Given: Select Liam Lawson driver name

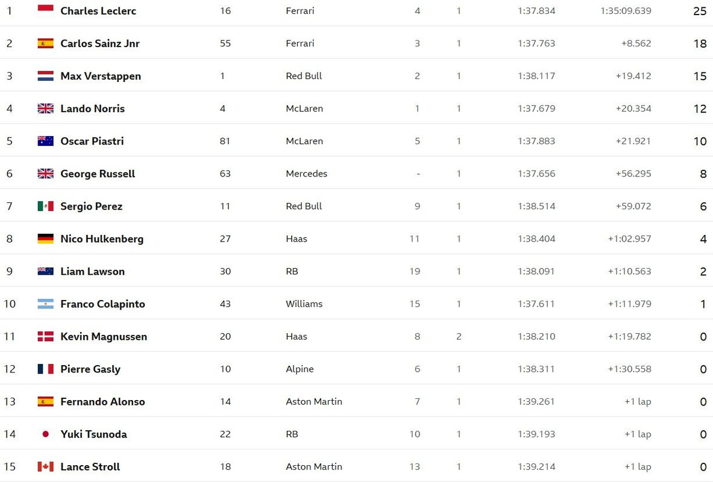Looking at the screenshot, I should (93, 272).
